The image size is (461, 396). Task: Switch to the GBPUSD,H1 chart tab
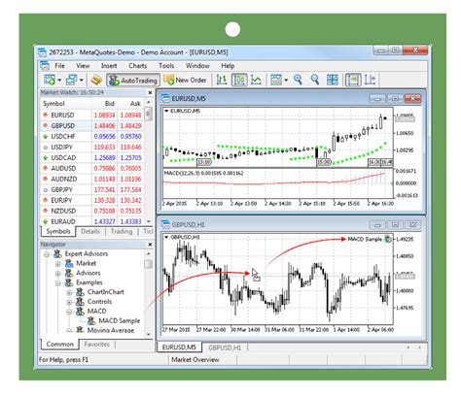225,347
